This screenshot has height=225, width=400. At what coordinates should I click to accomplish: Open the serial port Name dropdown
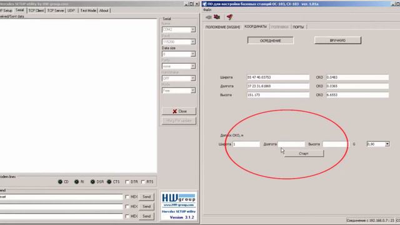[x=193, y=29]
